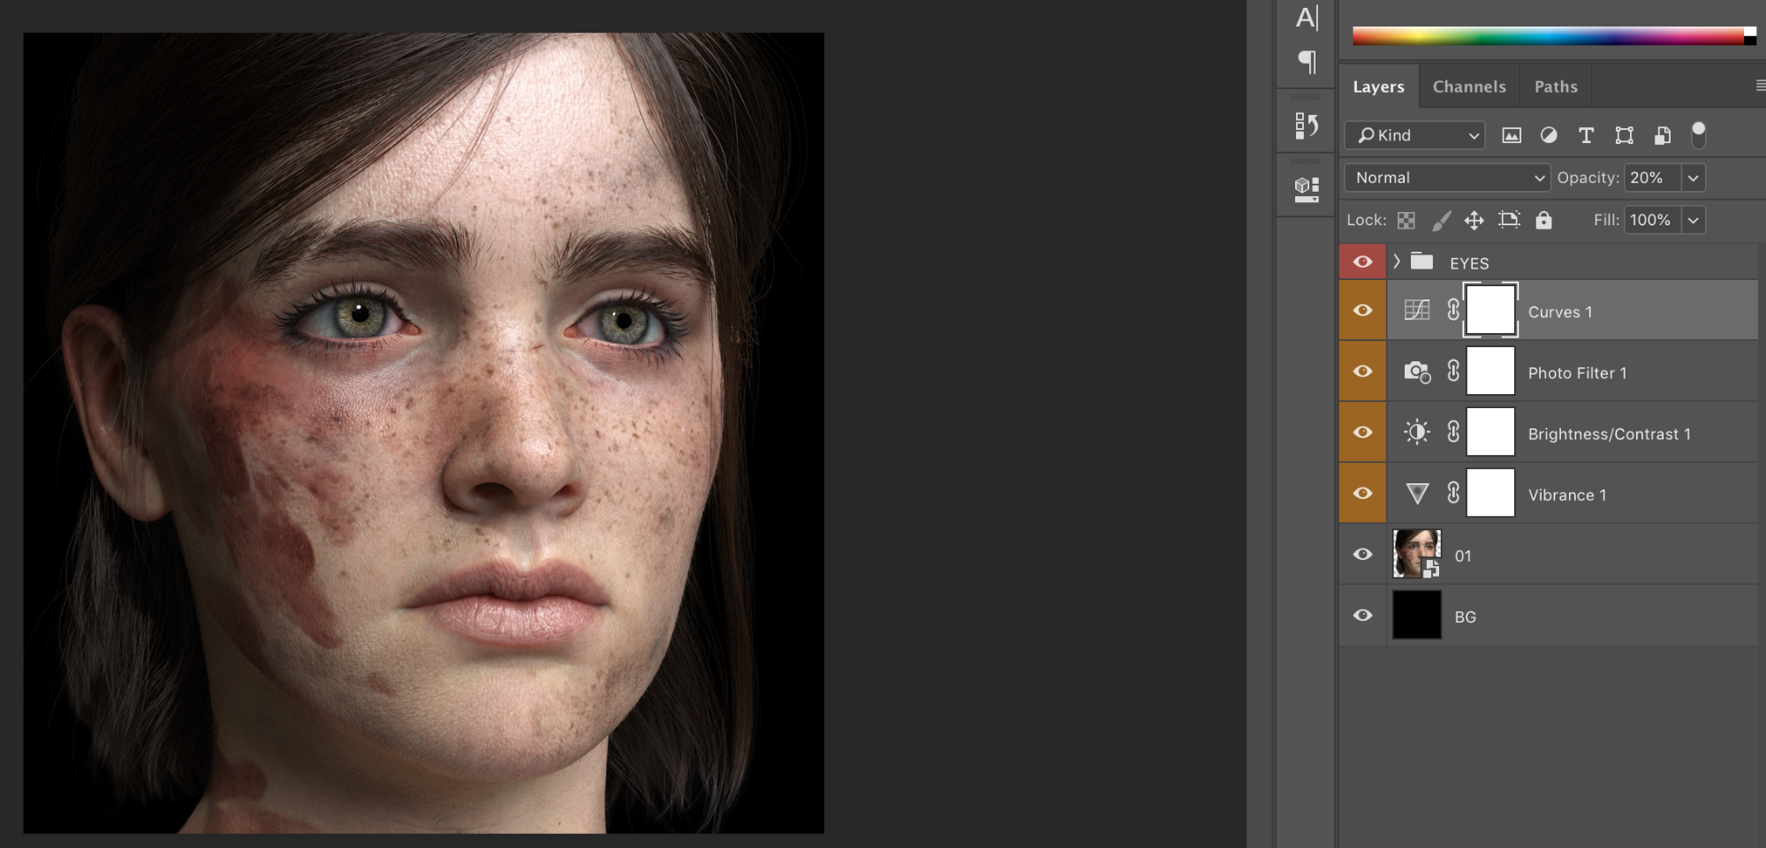The height and width of the screenshot is (848, 1766).
Task: Click the Fill 100% value field
Action: [1652, 220]
